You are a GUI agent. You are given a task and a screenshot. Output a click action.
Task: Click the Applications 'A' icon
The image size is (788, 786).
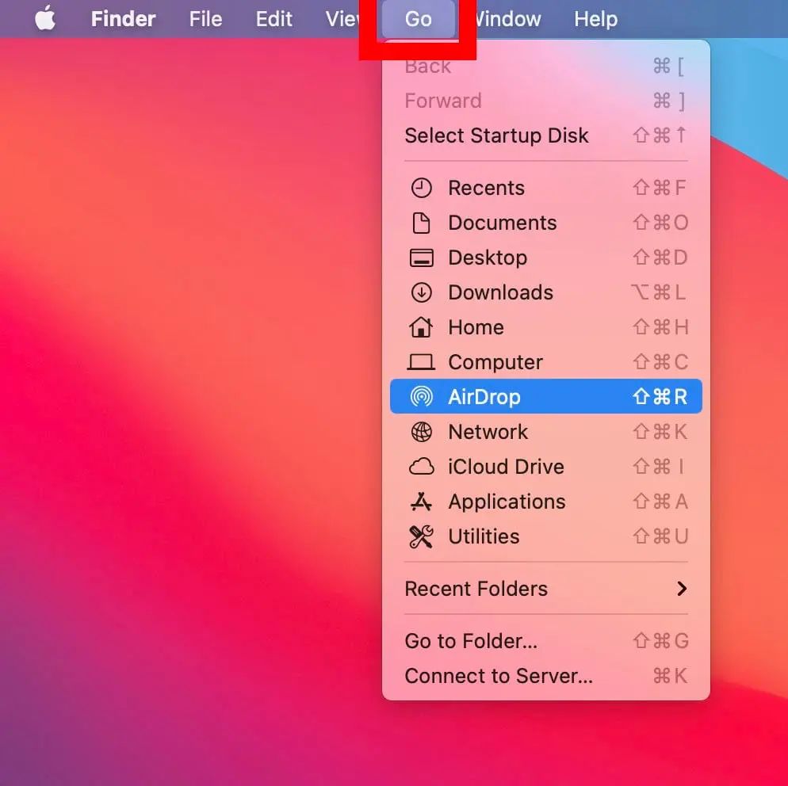421,502
